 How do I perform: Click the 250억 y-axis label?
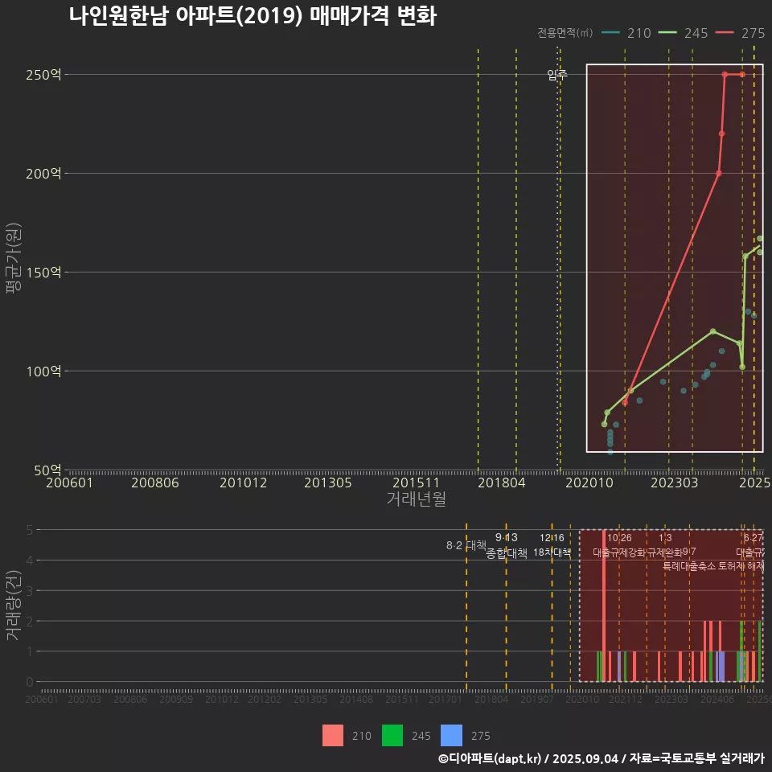coord(44,75)
